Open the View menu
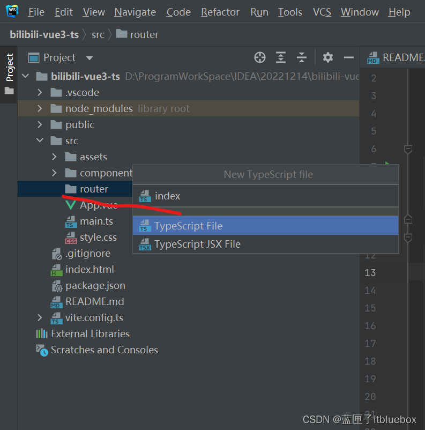This screenshot has width=425, height=430. point(94,12)
